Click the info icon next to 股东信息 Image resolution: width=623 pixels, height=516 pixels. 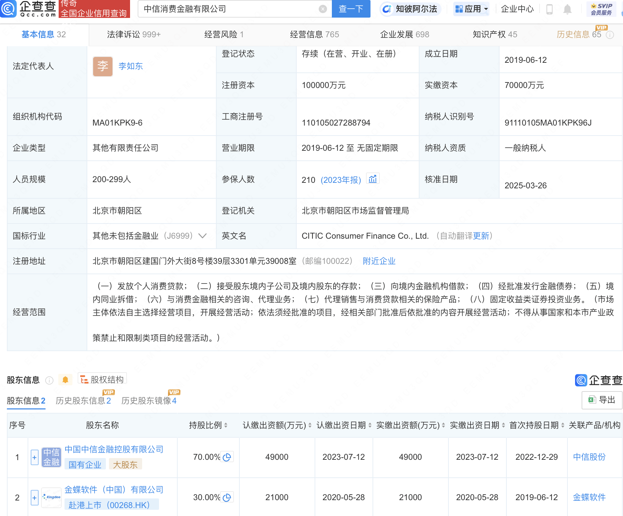(49, 380)
